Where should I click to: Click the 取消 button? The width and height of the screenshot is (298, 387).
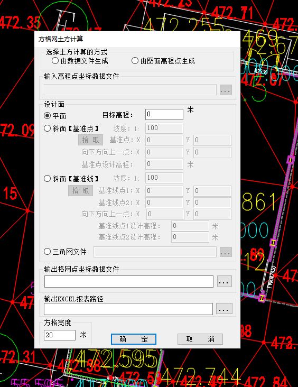(200, 339)
